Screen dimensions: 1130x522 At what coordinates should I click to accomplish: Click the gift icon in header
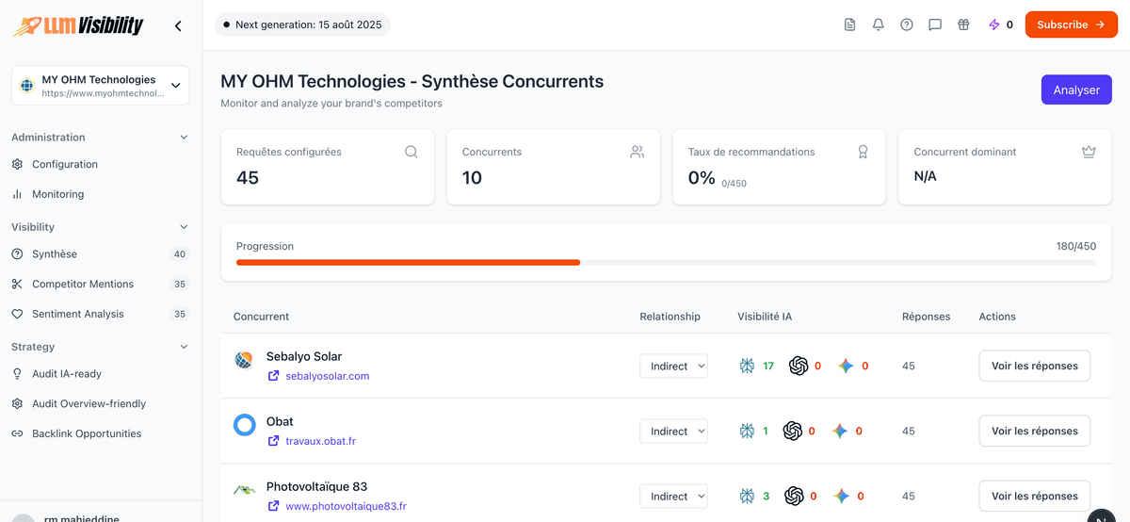pos(962,25)
